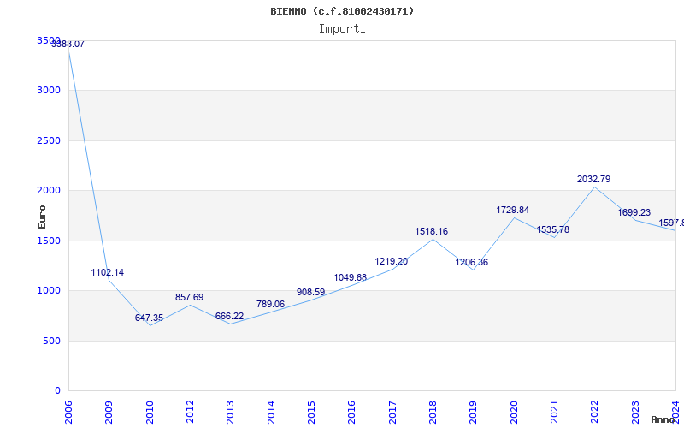The width and height of the screenshot is (684, 428).
Task: Click the x-axis year 2018
Action: pyautogui.click(x=433, y=413)
